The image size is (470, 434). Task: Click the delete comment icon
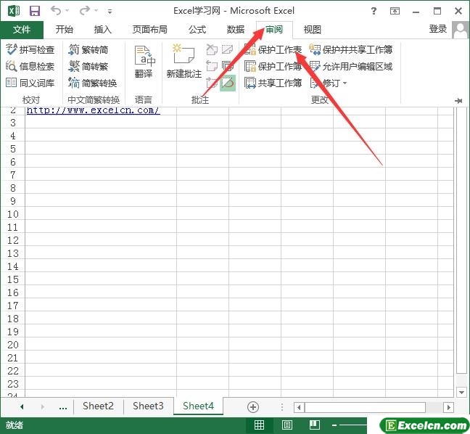pos(212,49)
